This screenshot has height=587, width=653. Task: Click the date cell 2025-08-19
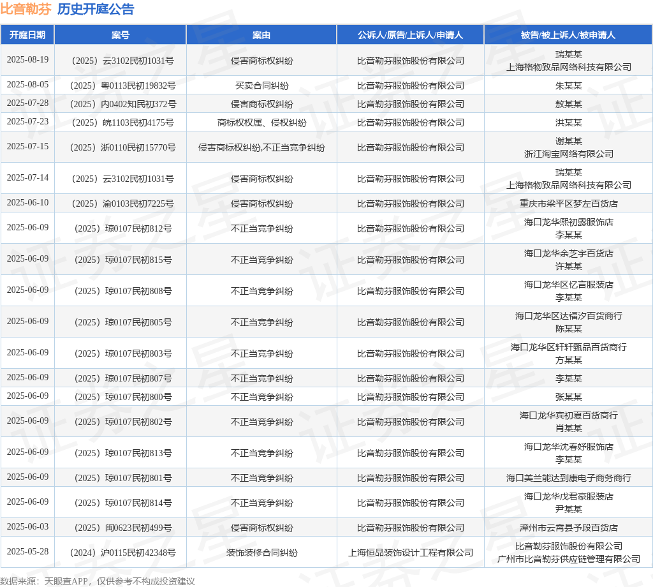click(27, 59)
